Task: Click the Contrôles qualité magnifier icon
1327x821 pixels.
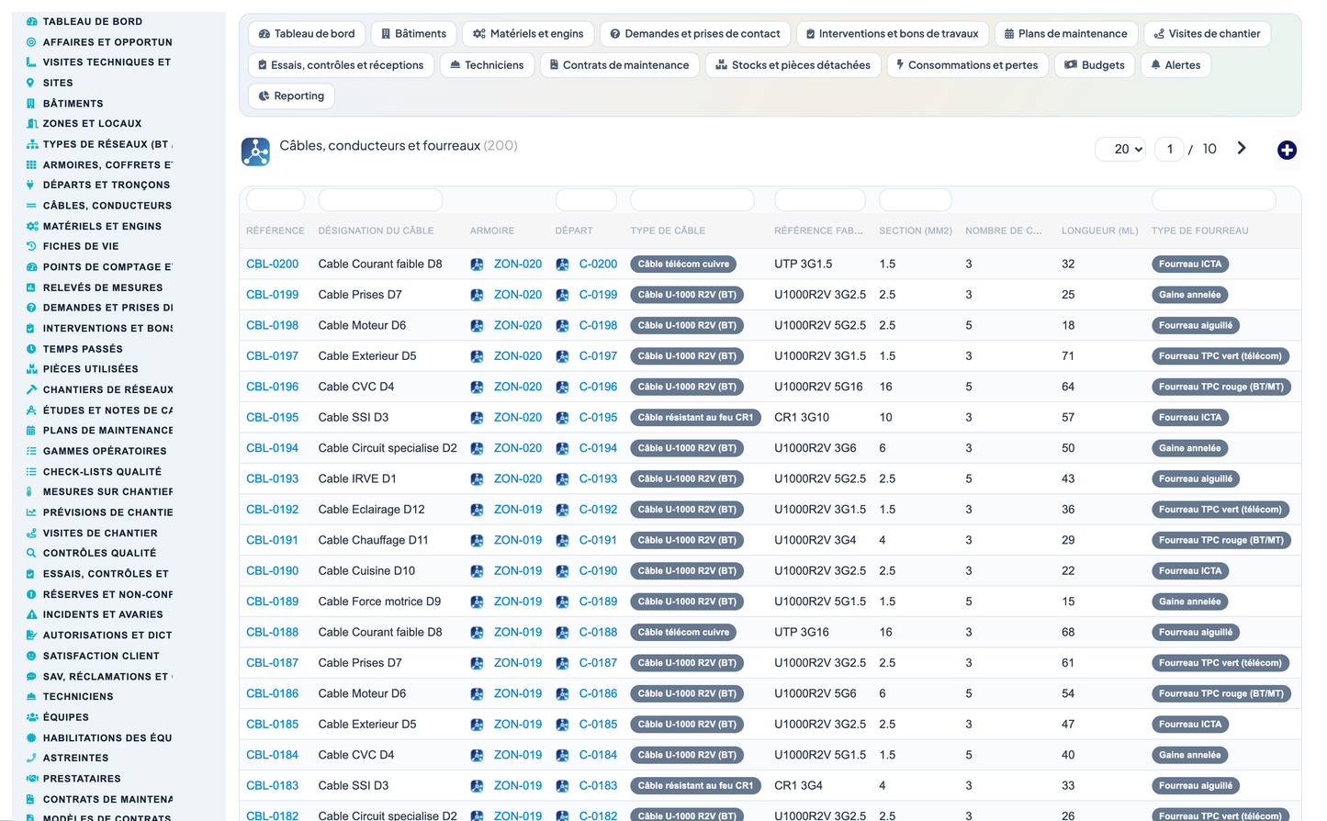Action: (x=31, y=553)
